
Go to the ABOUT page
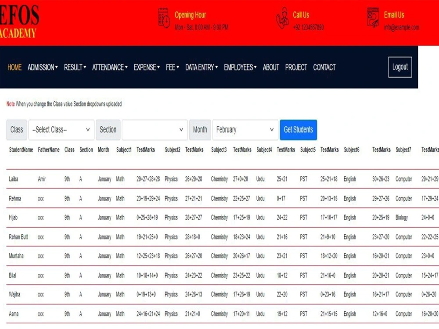click(271, 68)
